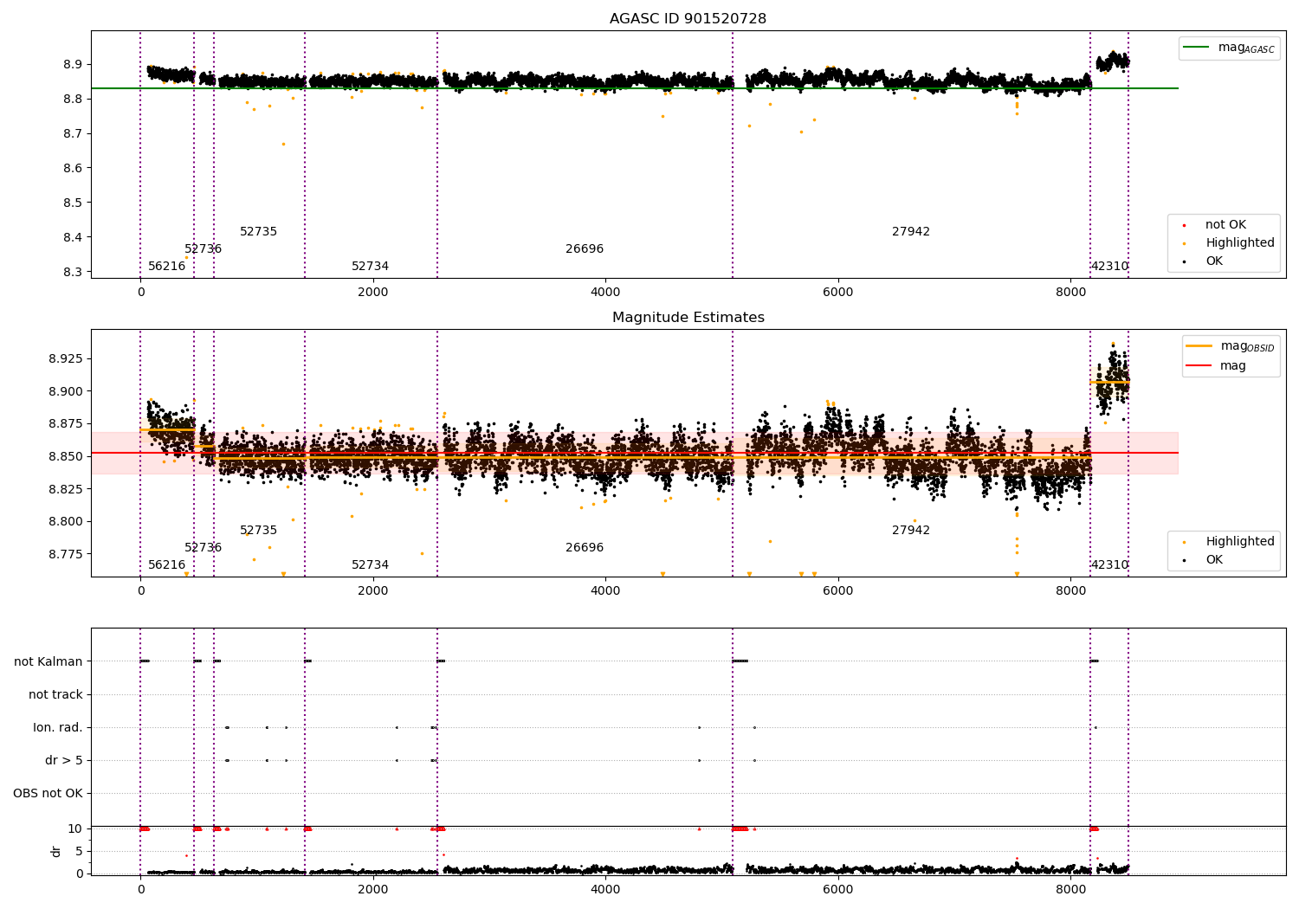1299x909 pixels.
Task: Click the red 'mag' legend entry
Action: pos(1216,366)
